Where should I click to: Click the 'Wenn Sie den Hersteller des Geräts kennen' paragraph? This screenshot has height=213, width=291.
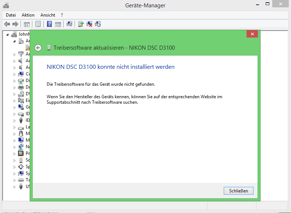tap(134, 99)
